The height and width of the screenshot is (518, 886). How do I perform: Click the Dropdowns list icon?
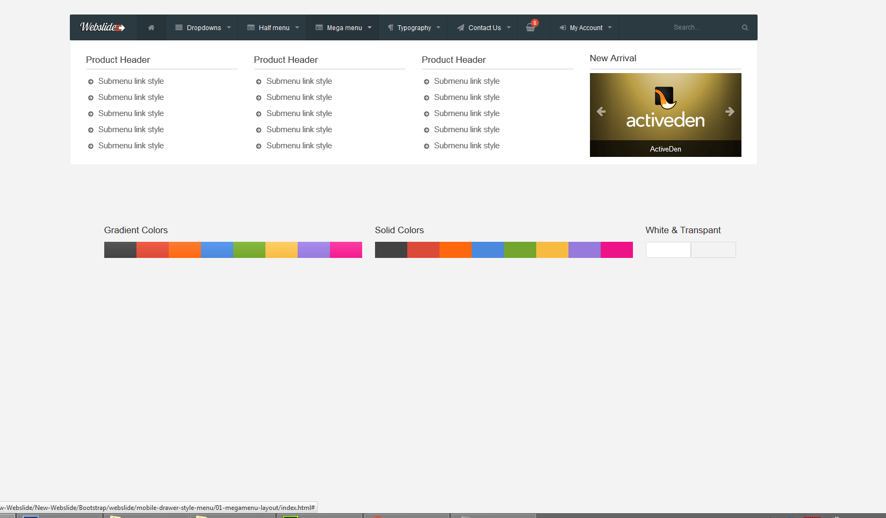(179, 27)
